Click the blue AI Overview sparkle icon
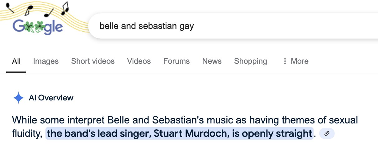The height and width of the screenshot is (148, 378). click(18, 98)
